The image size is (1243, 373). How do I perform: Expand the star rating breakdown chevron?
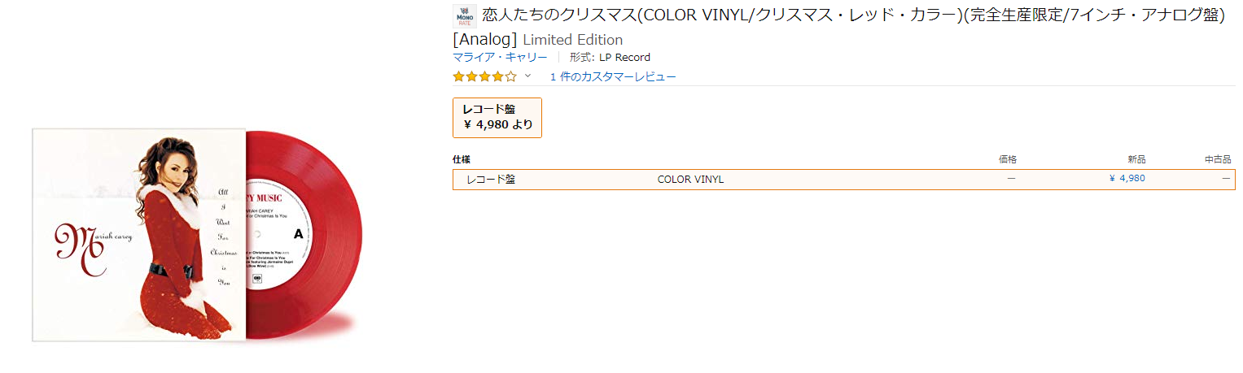[x=527, y=76]
